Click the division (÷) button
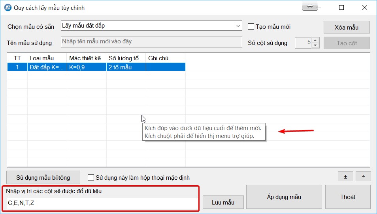The image size is (377, 214). [x=363, y=177]
